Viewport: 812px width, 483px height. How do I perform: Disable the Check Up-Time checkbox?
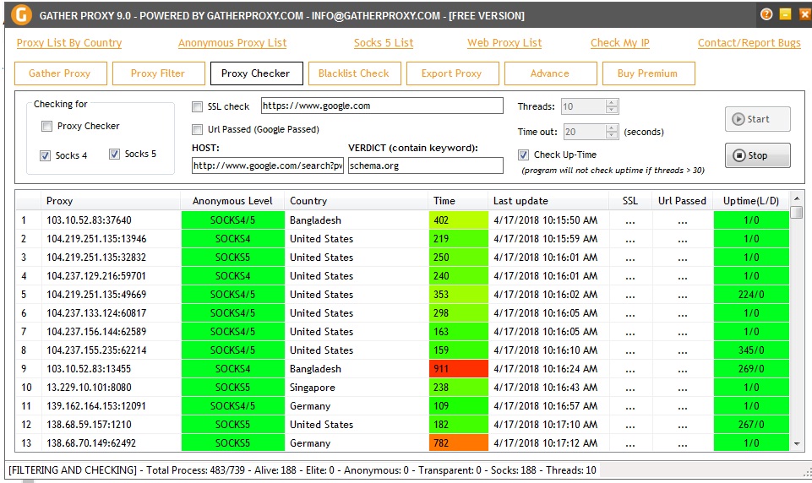(524, 155)
